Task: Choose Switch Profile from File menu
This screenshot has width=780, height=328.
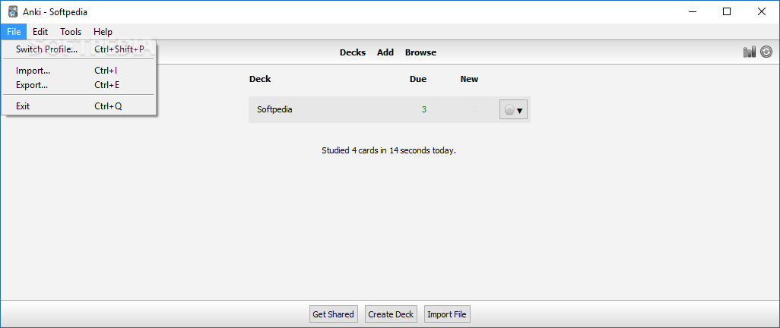Action: coord(79,49)
